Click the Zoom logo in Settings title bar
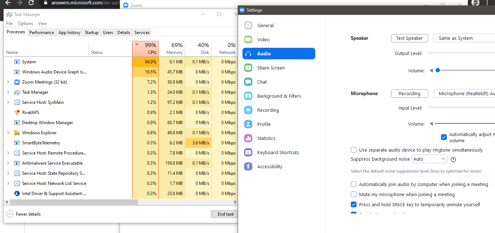The height and width of the screenshot is (233, 495). pyautogui.click(x=242, y=10)
